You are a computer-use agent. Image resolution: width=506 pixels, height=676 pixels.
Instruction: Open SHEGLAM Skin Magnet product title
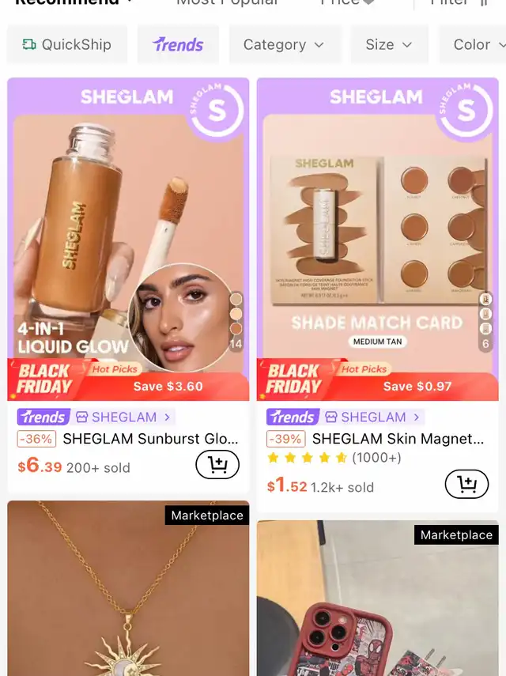pyautogui.click(x=398, y=439)
